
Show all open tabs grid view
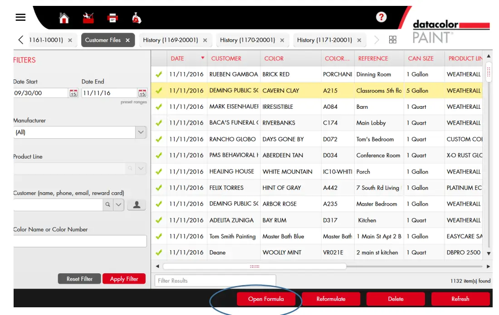pyautogui.click(x=393, y=40)
